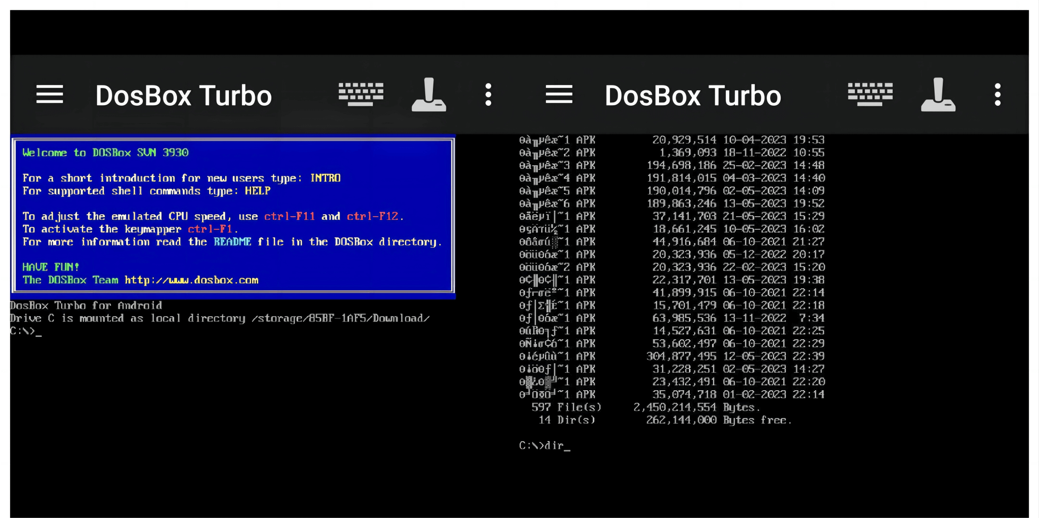Click the HAVE FUN! line
This screenshot has height=518, width=1039.
[x=51, y=267]
